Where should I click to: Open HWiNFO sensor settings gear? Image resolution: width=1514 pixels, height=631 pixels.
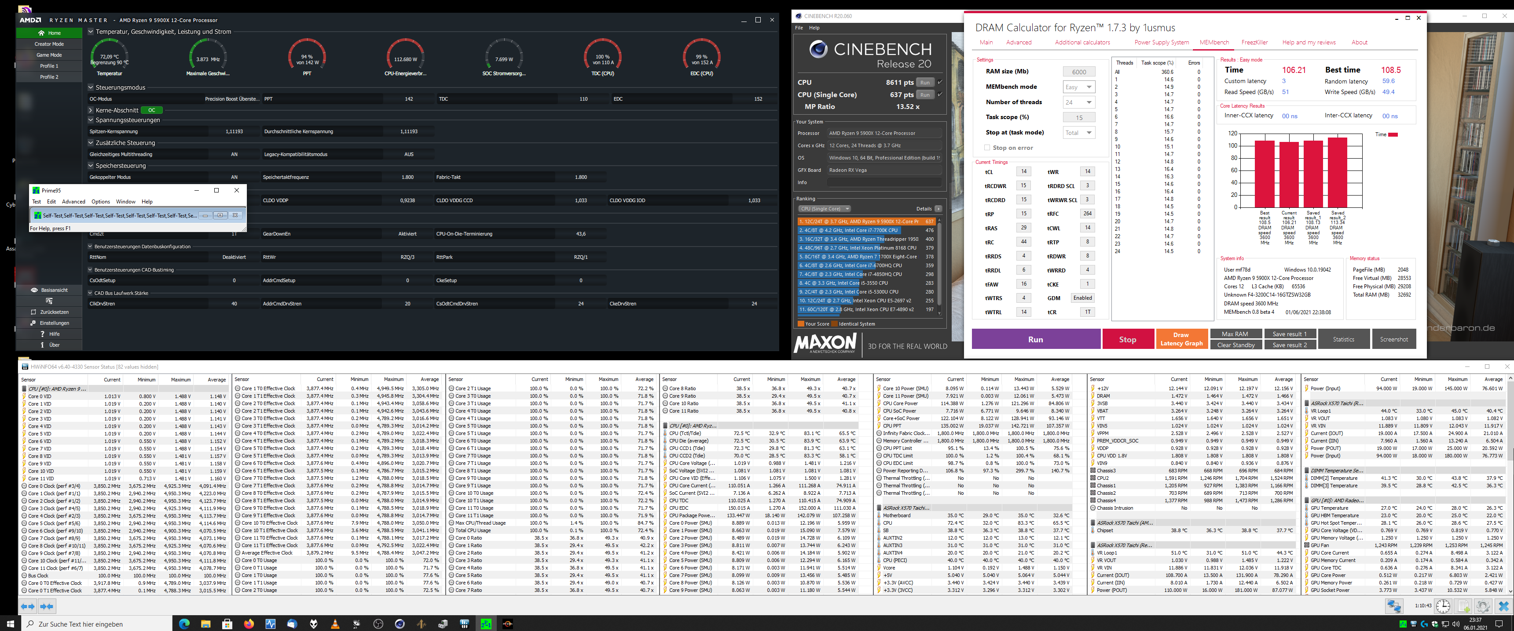(1483, 606)
